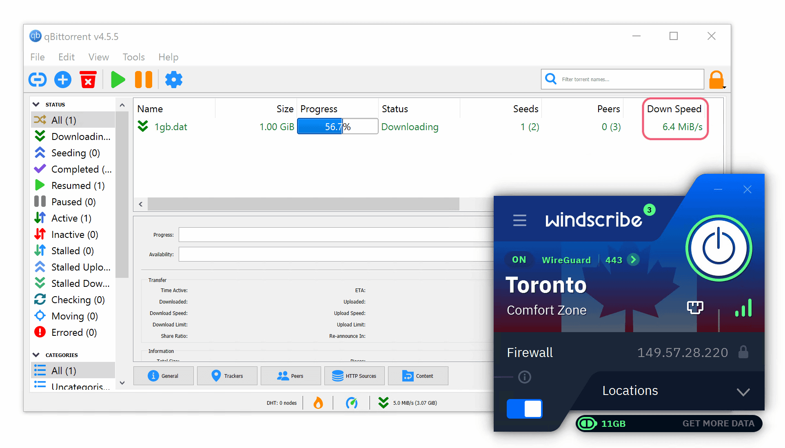Select the Stalled (0) filter
785x448 pixels.
(x=73, y=251)
